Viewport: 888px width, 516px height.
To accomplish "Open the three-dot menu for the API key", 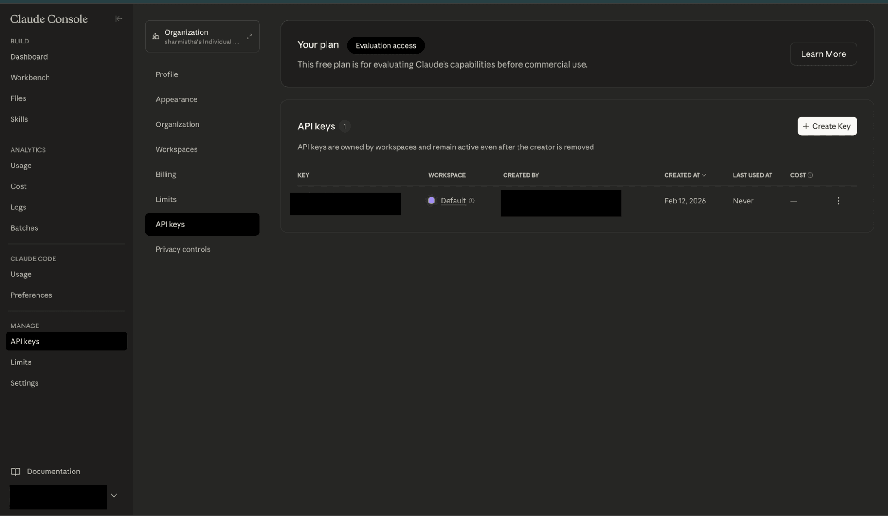I will (838, 201).
